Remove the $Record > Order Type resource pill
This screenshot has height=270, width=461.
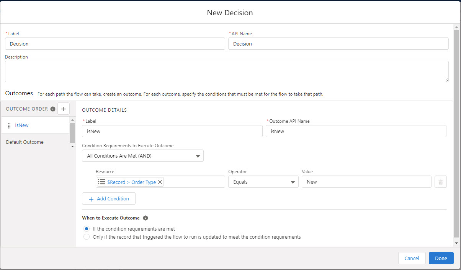pos(160,182)
